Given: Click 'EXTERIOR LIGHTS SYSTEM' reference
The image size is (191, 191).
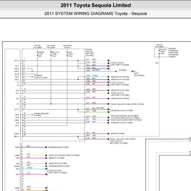Looking at the screenshot, I should [40, 77].
